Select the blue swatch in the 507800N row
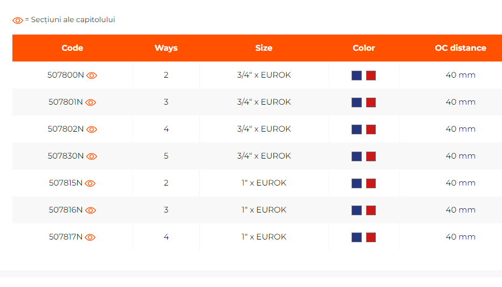The image size is (502, 287). click(x=356, y=76)
